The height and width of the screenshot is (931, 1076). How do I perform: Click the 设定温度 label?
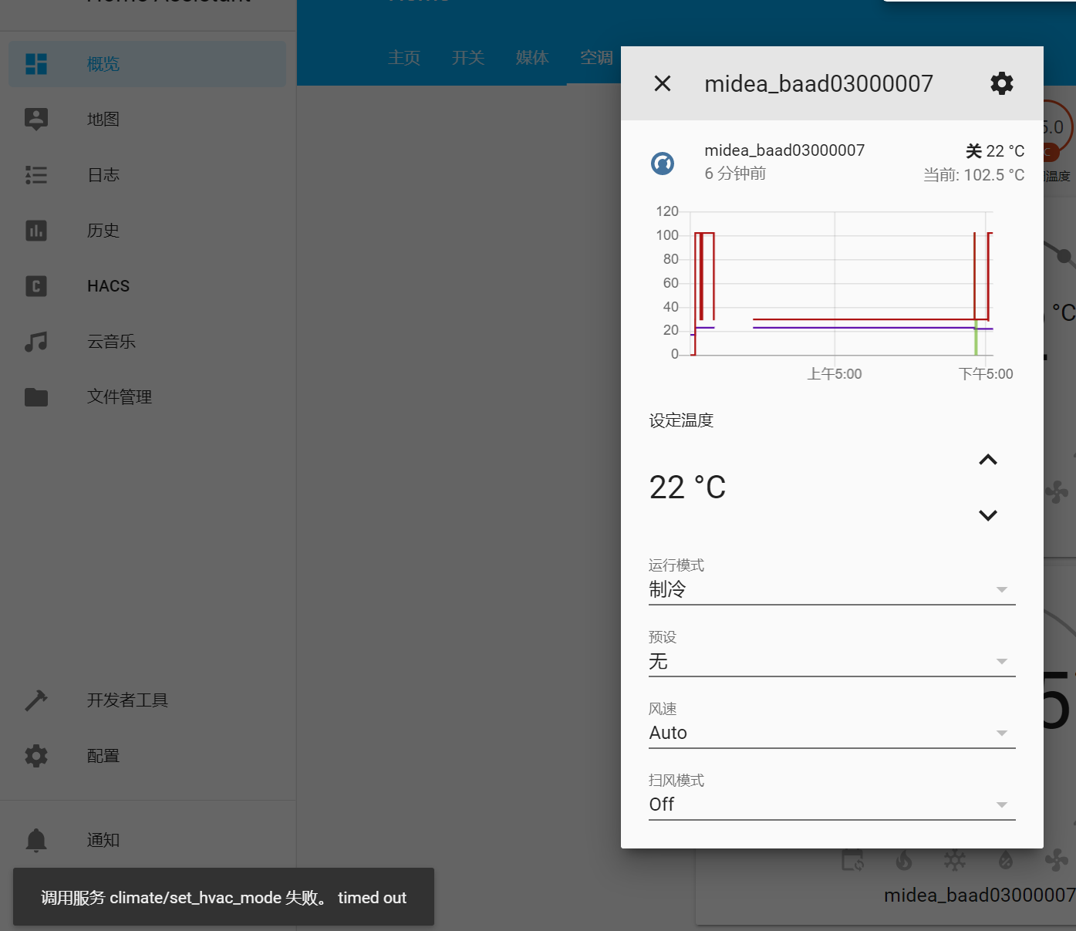coord(681,420)
